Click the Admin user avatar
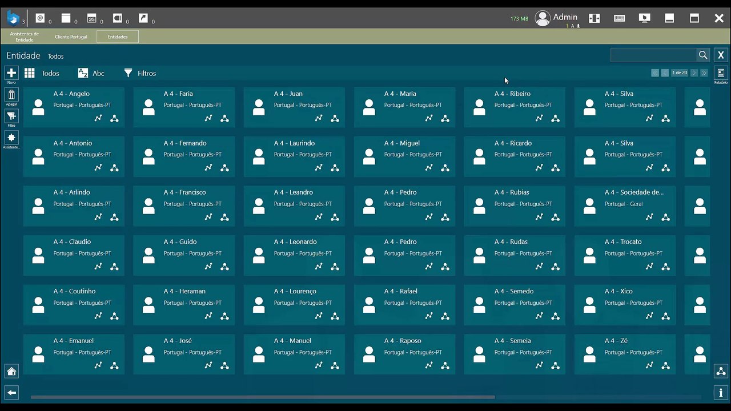This screenshot has height=411, width=731. coord(543,18)
